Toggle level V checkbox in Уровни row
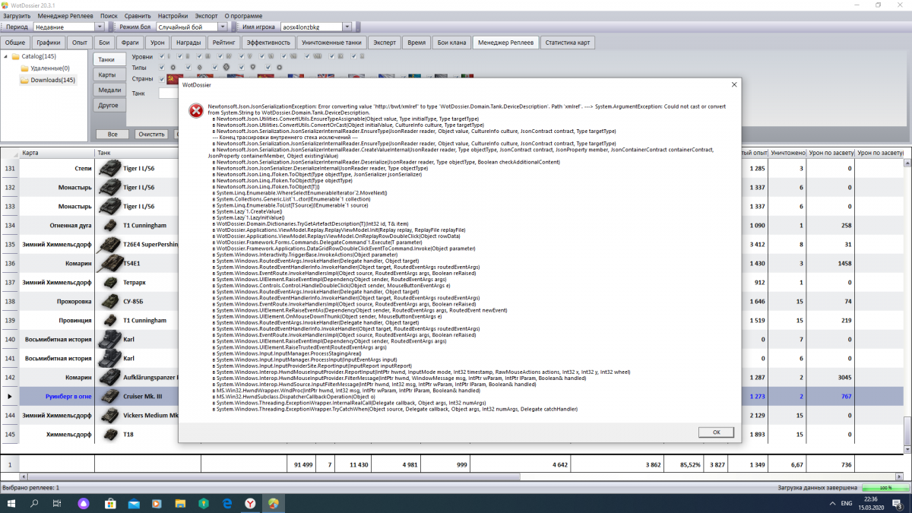Screen dimensions: 912x513 click(x=242, y=56)
